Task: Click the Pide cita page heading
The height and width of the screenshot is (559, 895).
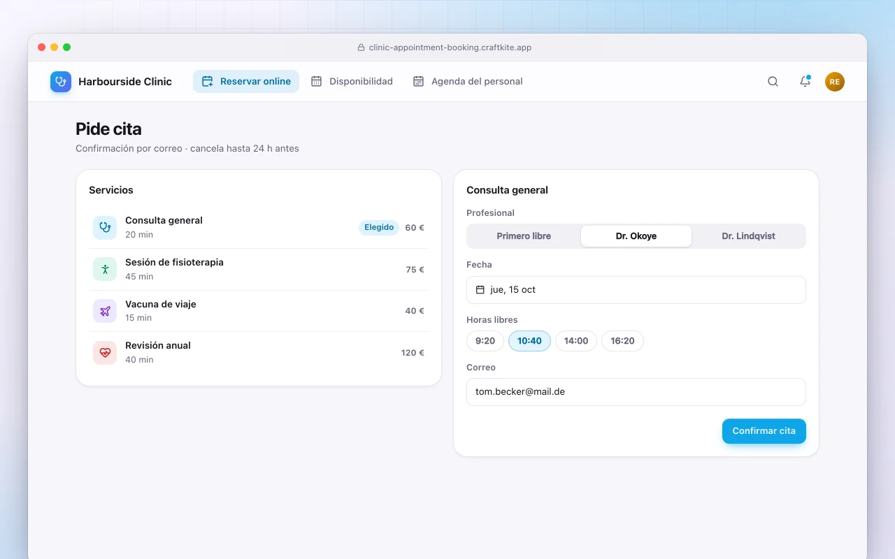Action: [108, 129]
